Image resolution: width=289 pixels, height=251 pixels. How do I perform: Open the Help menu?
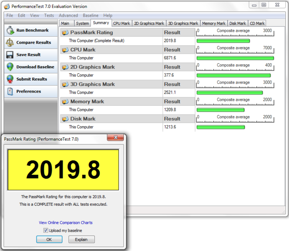click(108, 15)
